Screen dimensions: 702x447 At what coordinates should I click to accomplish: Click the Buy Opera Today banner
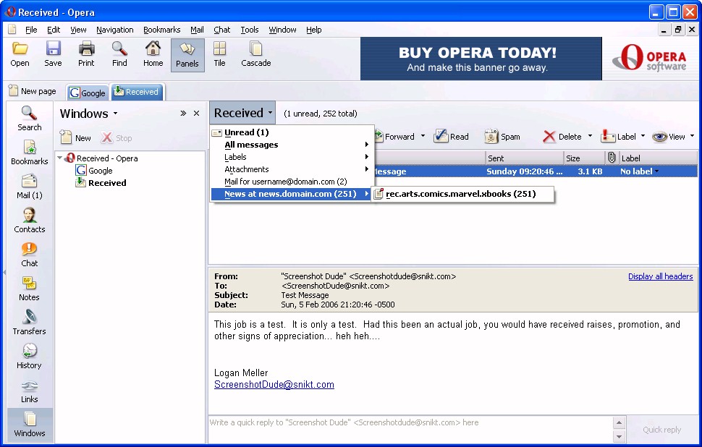[481, 59]
